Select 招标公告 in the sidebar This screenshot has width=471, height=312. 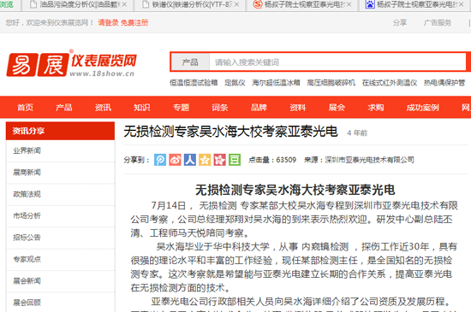point(61,238)
